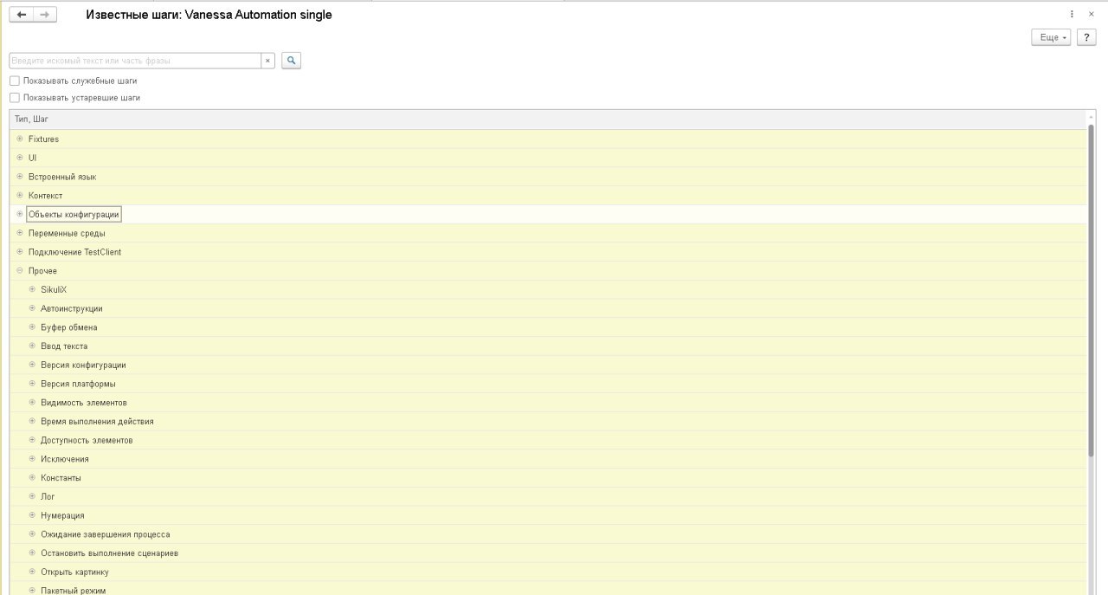Screen dimensions: 1108x595
Task: Expand the SikuliX subgroup
Action: click(33, 289)
